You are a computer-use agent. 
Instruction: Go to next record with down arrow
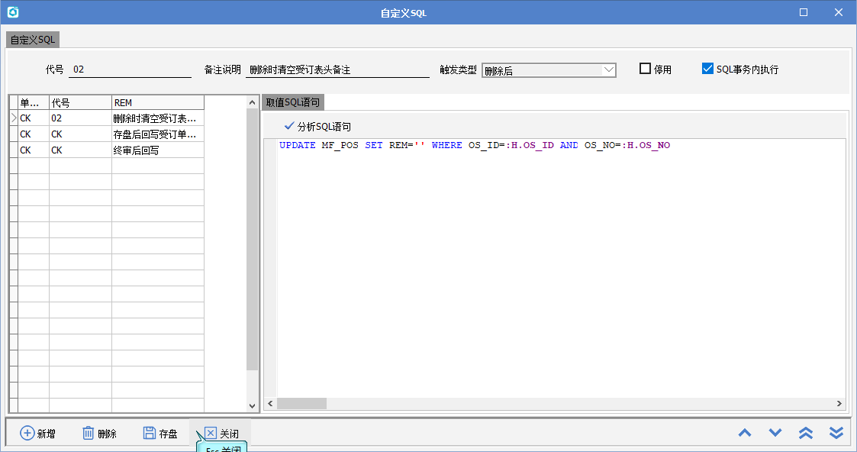point(775,433)
